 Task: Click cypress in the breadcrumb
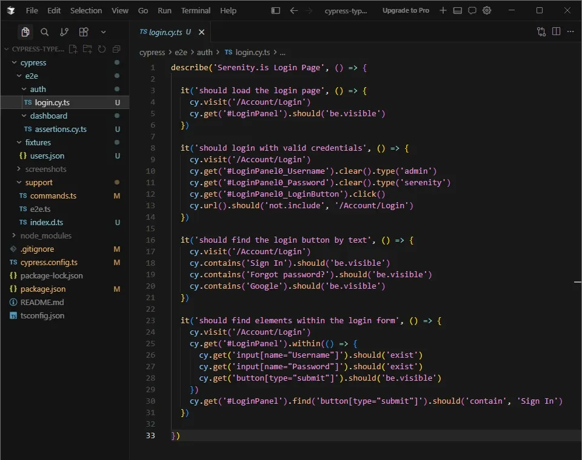(152, 53)
